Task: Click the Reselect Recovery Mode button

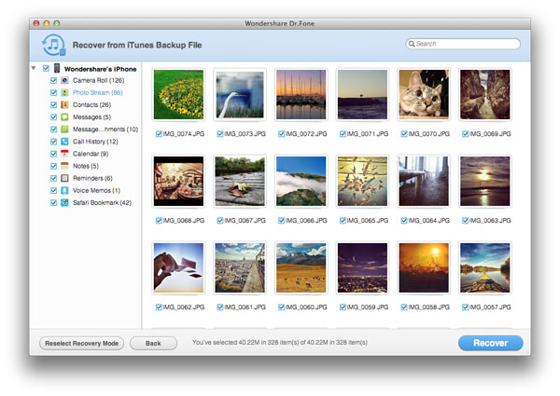Action: coord(82,343)
